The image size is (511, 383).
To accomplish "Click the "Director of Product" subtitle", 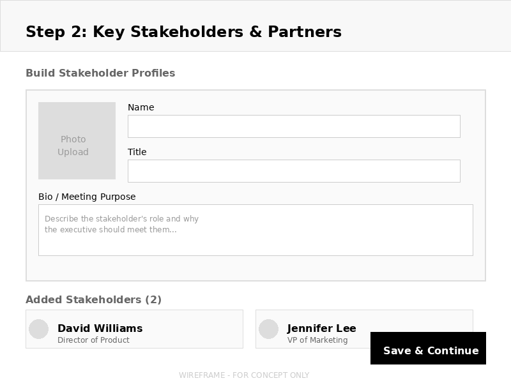I will [93, 340].
